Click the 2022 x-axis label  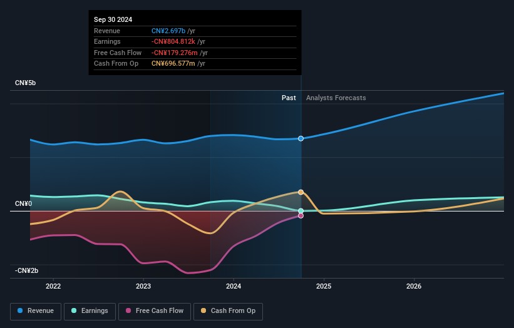pyautogui.click(x=53, y=286)
